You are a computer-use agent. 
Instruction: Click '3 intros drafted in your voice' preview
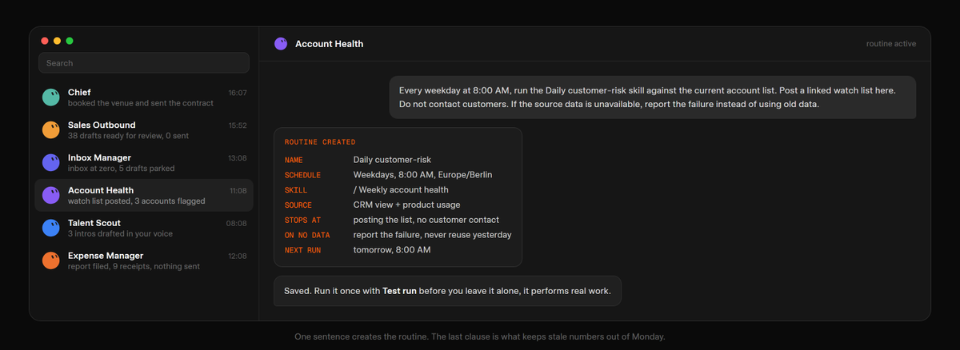click(120, 234)
